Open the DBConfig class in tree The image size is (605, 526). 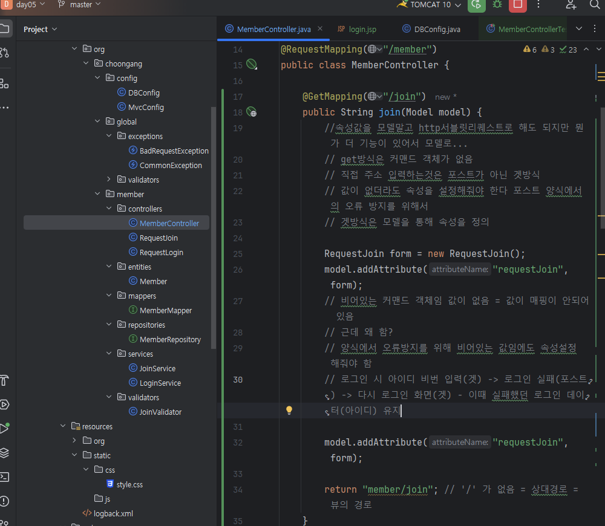(x=138, y=93)
